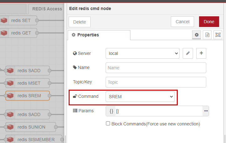The image size is (226, 143).
Task: Select the Params type braces icon
Action: pyautogui.click(x=111, y=111)
